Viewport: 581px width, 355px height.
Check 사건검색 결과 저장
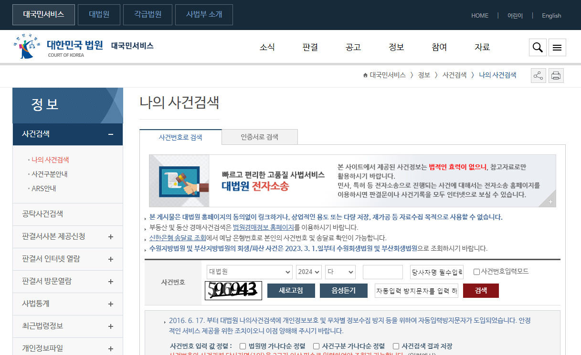396,346
